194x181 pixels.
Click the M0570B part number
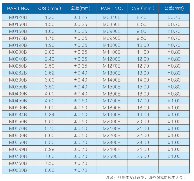coord(18,128)
